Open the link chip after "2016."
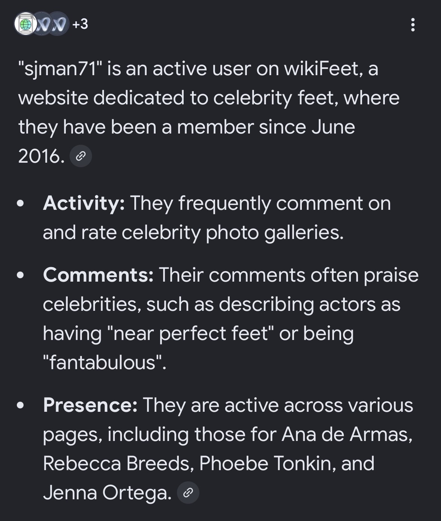The width and height of the screenshot is (441, 521). (x=81, y=156)
